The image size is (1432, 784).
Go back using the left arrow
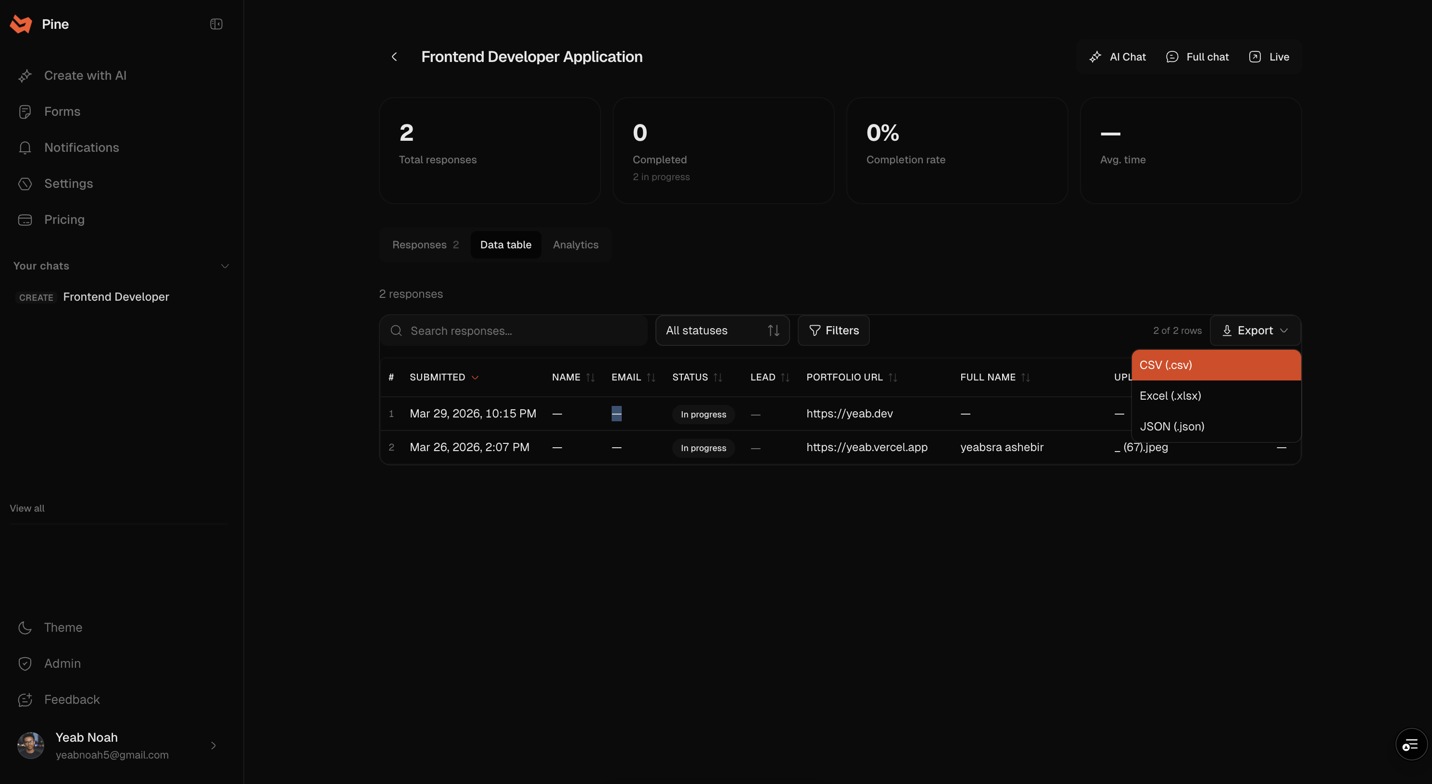tap(394, 57)
